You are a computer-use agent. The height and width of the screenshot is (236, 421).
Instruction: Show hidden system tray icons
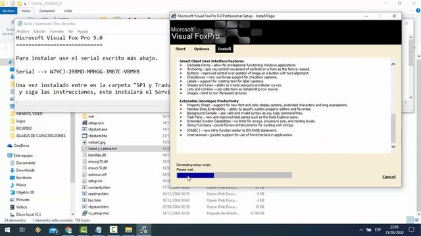click(x=361, y=230)
